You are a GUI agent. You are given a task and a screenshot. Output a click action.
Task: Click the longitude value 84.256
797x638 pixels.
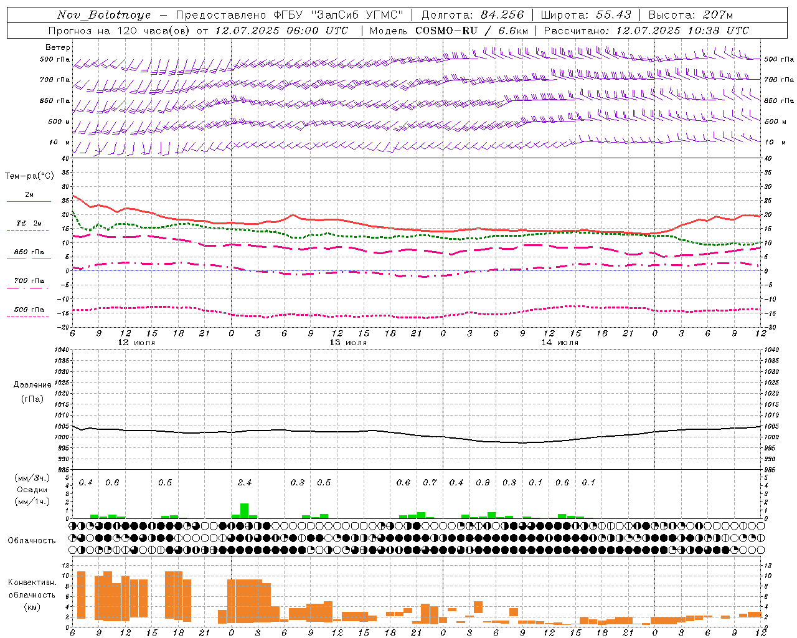502,15
